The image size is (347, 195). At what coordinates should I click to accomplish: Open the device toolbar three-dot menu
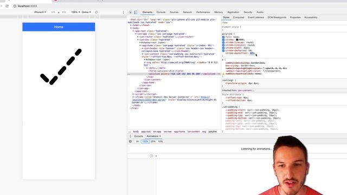123,12
